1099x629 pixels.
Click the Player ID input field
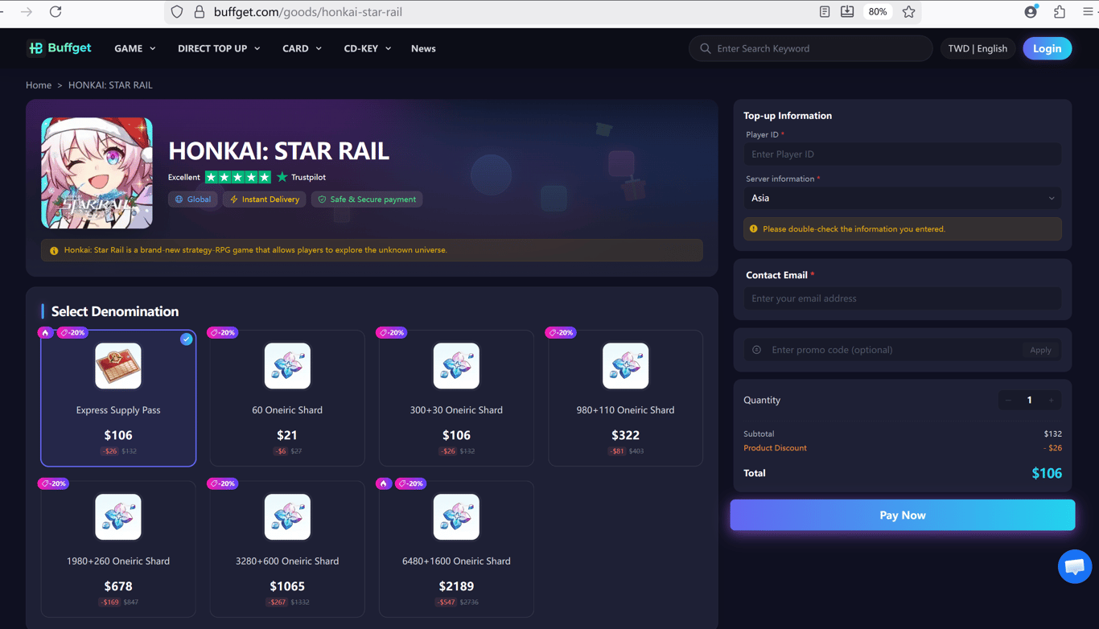pyautogui.click(x=903, y=154)
